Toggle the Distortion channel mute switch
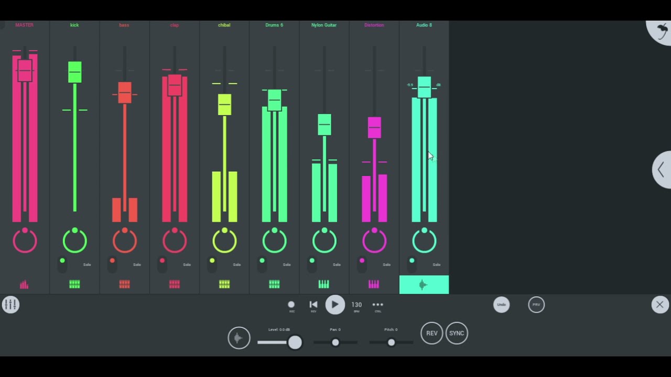This screenshot has height=377, width=671. pos(362,264)
